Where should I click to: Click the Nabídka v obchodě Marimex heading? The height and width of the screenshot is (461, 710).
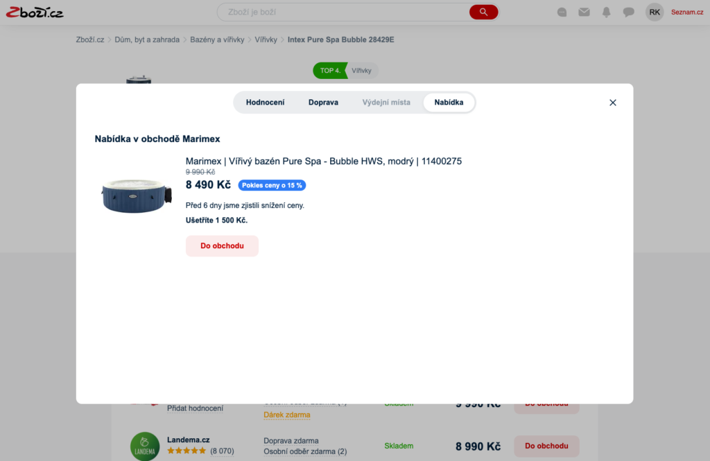[x=157, y=139]
